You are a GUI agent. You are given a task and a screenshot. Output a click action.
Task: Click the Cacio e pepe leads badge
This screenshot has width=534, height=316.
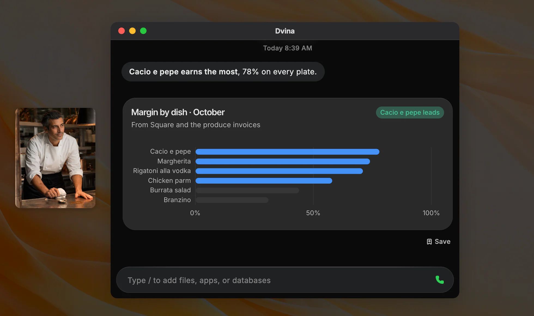click(x=410, y=113)
